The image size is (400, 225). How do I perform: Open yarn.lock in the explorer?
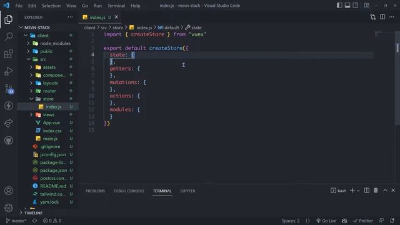coord(49,202)
